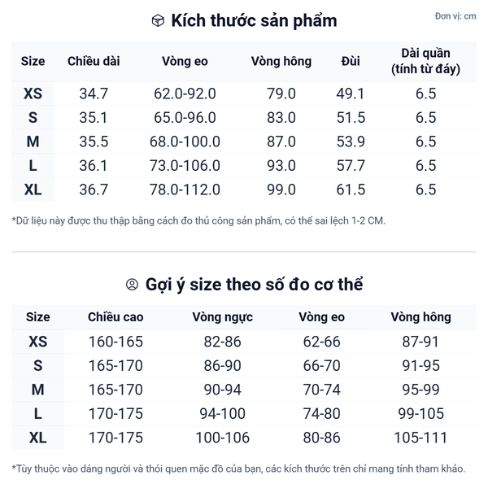This screenshot has width=488, height=488.
Task: Select the Vòng ngực column header
Action: pyautogui.click(x=222, y=317)
